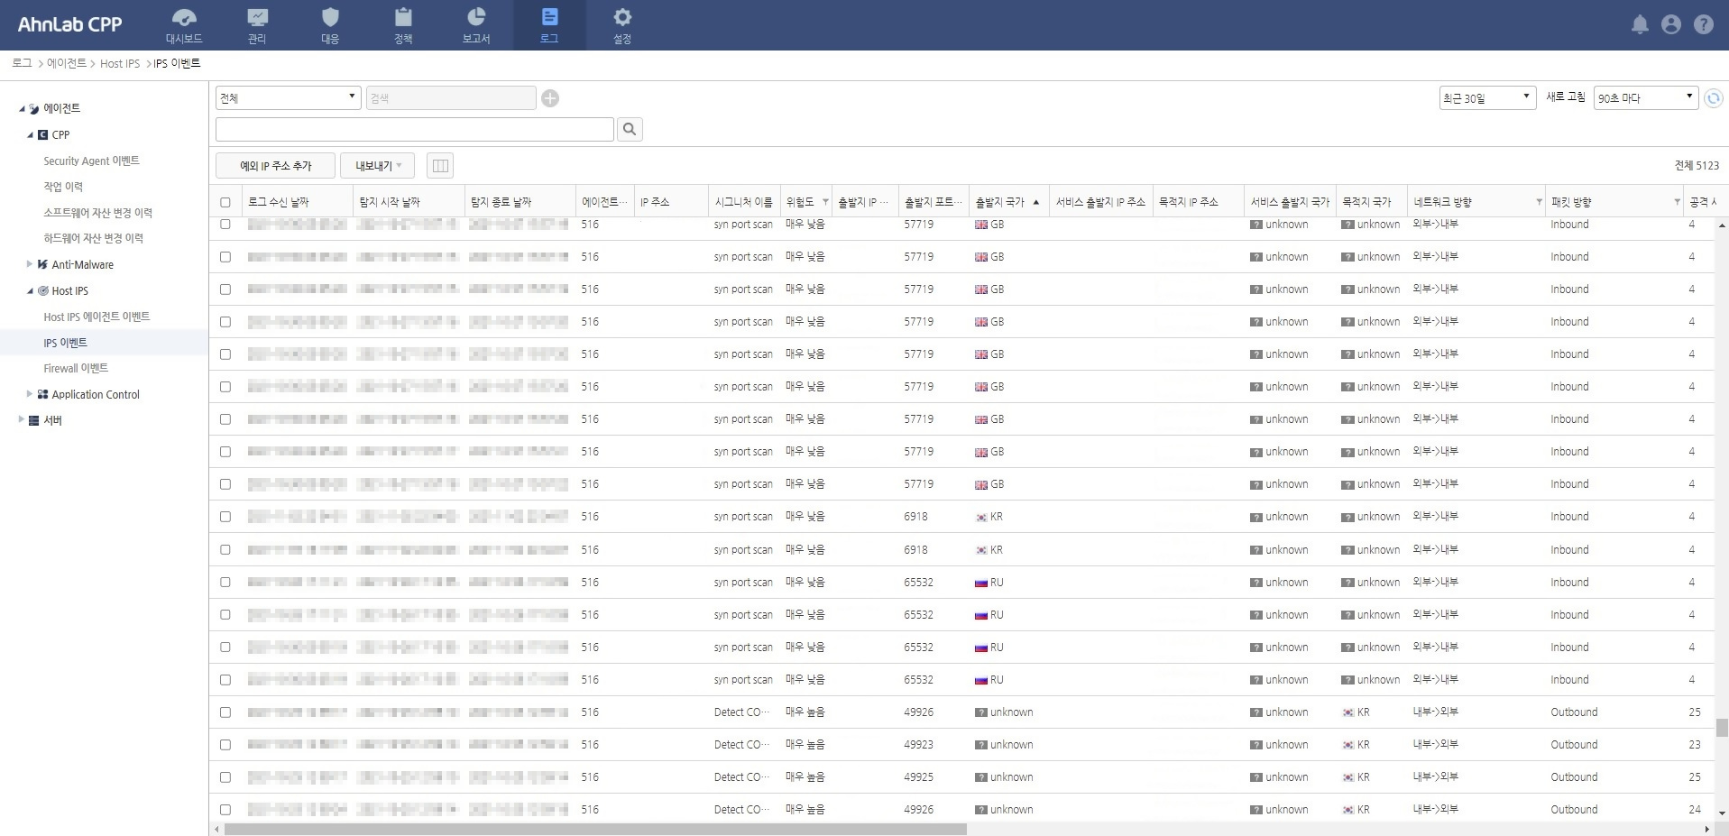Screen dimensions: 1729x836
Task: Click the horizontal scrollbar under the table
Action: pyautogui.click(x=595, y=829)
